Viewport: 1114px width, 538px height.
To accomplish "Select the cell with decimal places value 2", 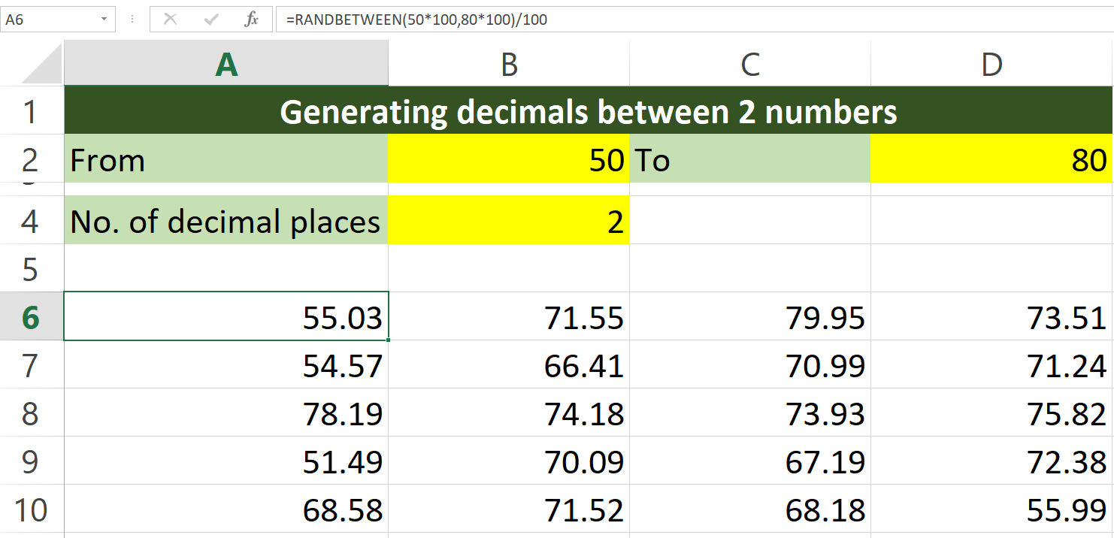I will pyautogui.click(x=508, y=221).
